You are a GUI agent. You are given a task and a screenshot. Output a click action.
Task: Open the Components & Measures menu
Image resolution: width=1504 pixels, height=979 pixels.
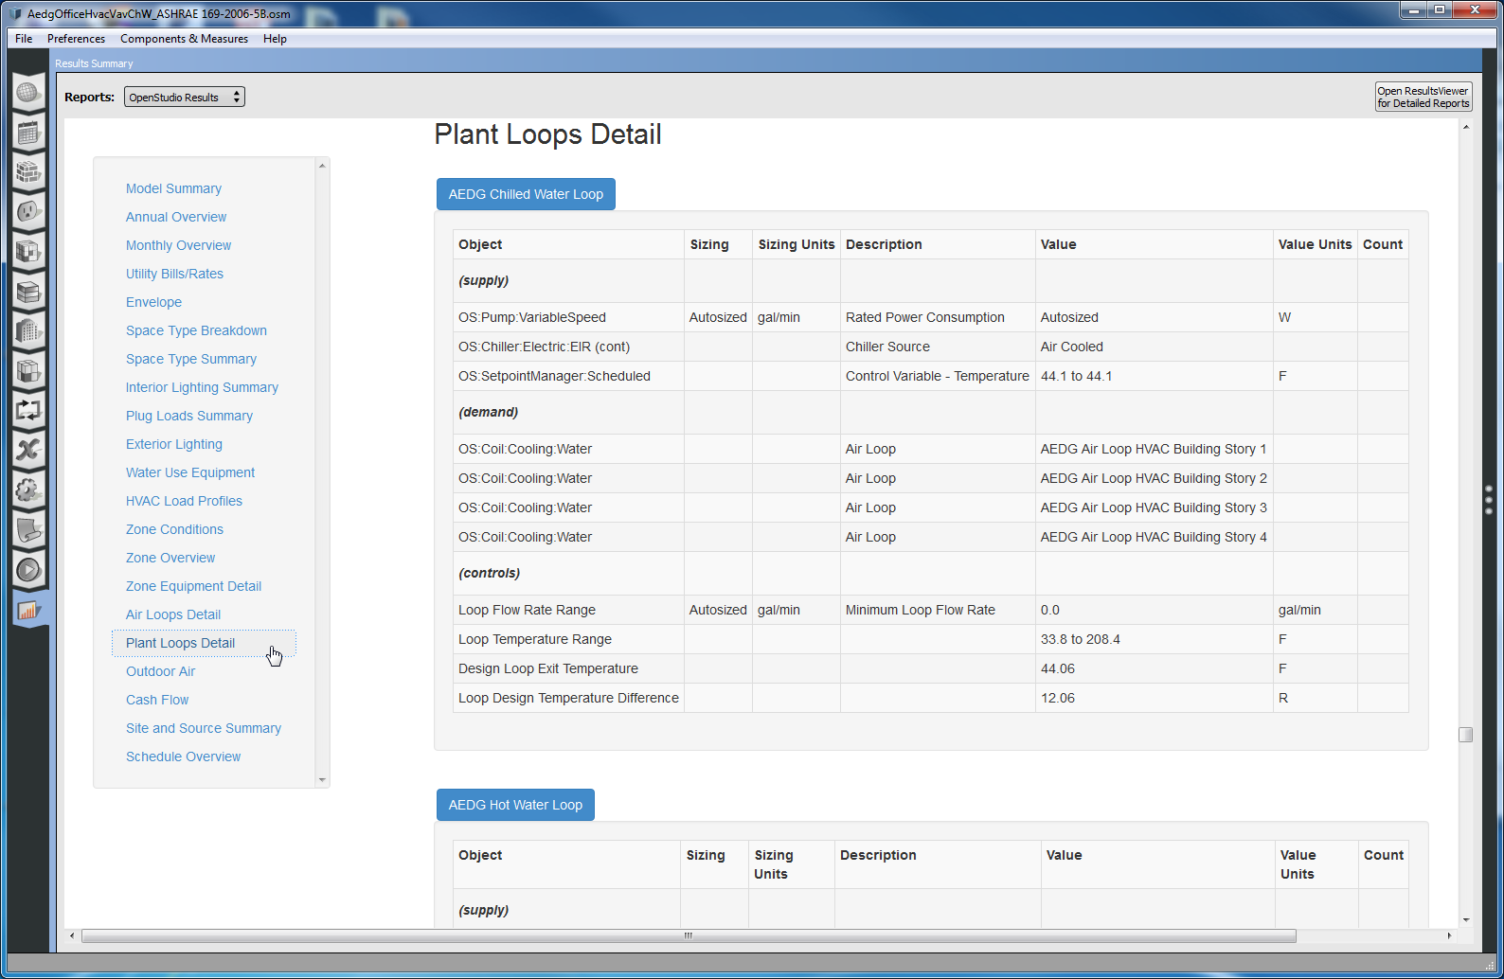[x=184, y=39]
